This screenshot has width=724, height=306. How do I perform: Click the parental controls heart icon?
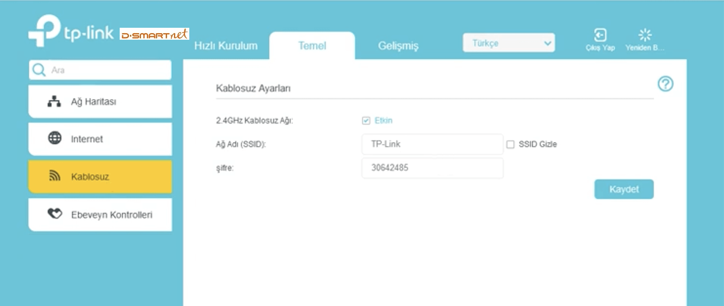(x=55, y=214)
